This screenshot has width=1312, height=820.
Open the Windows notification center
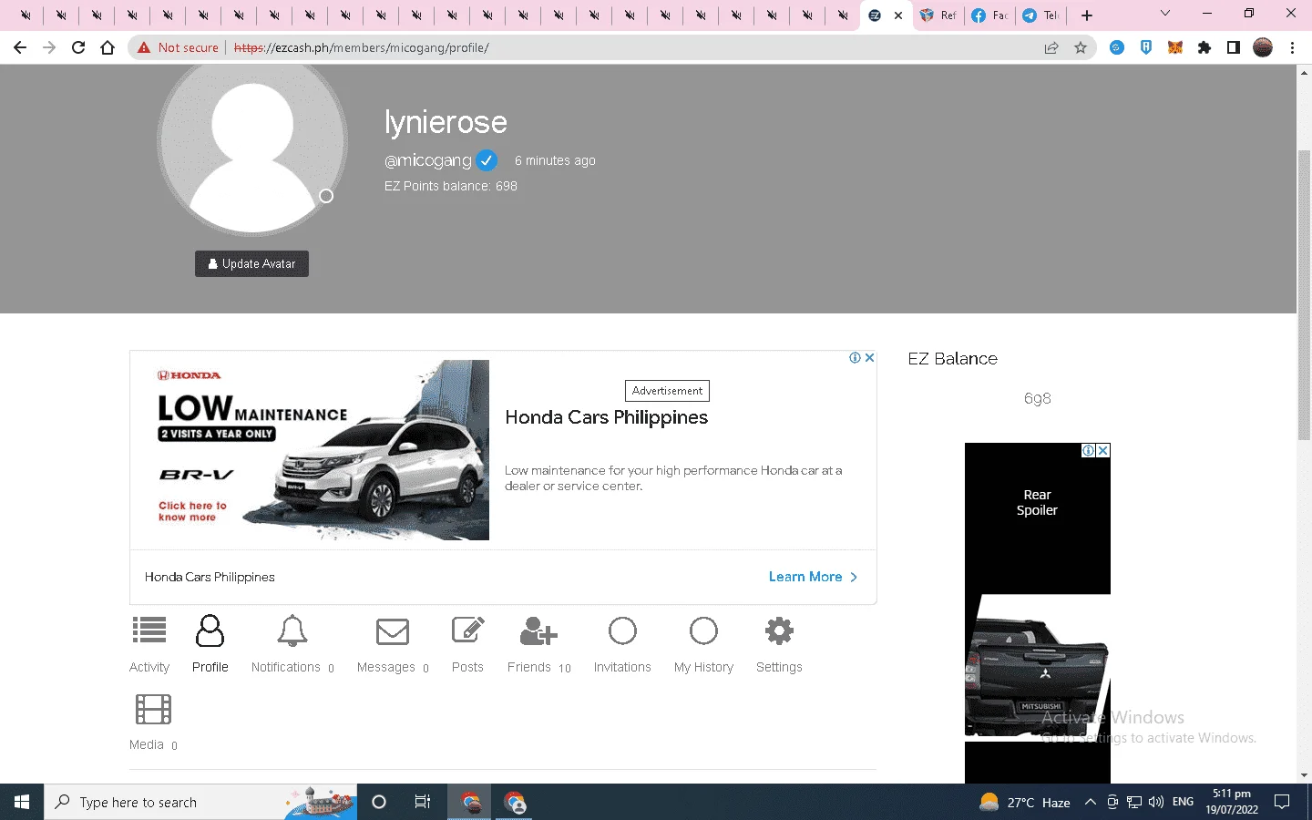1282,802
